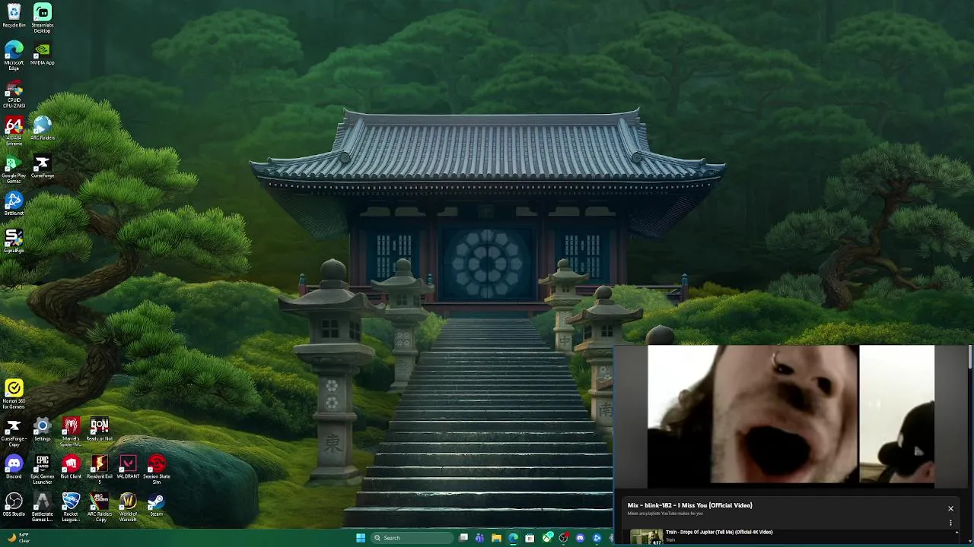Select the CurseForge - Copy shortcut
Screen dimensions: 974x547
coord(14,432)
